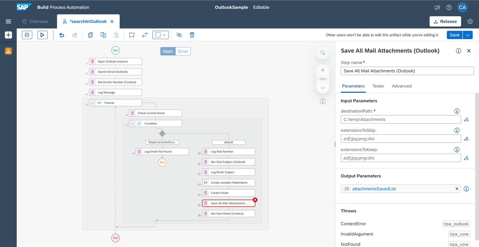This screenshot has width=479, height=247.
Task: Open the help question mark icon
Action: [x=449, y=7]
